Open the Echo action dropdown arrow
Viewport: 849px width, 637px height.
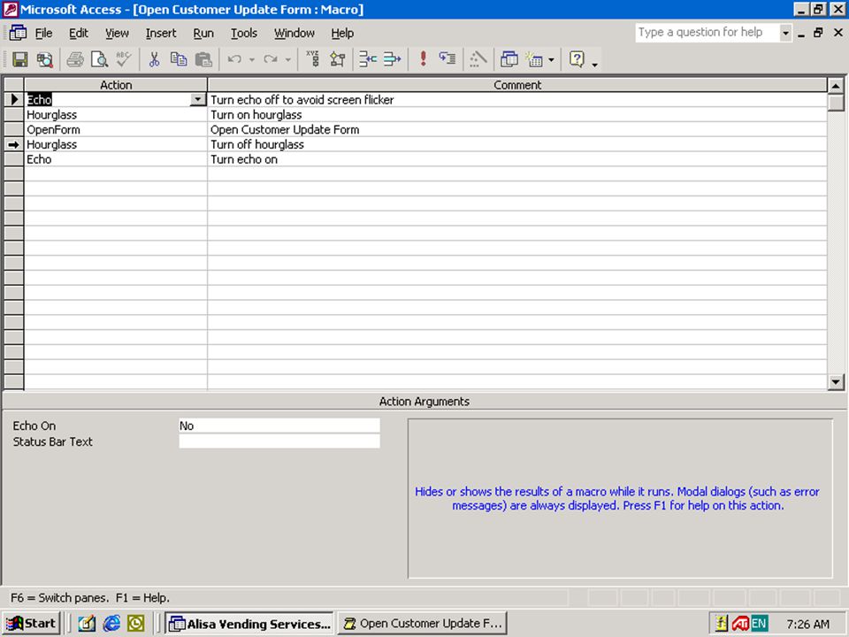(197, 100)
